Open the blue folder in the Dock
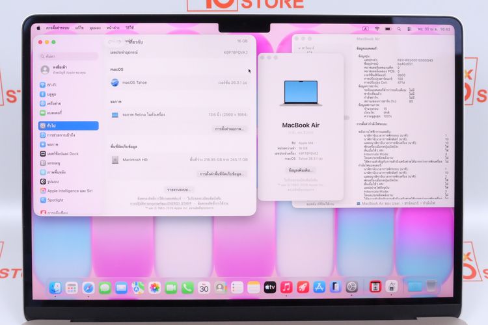 415,286
